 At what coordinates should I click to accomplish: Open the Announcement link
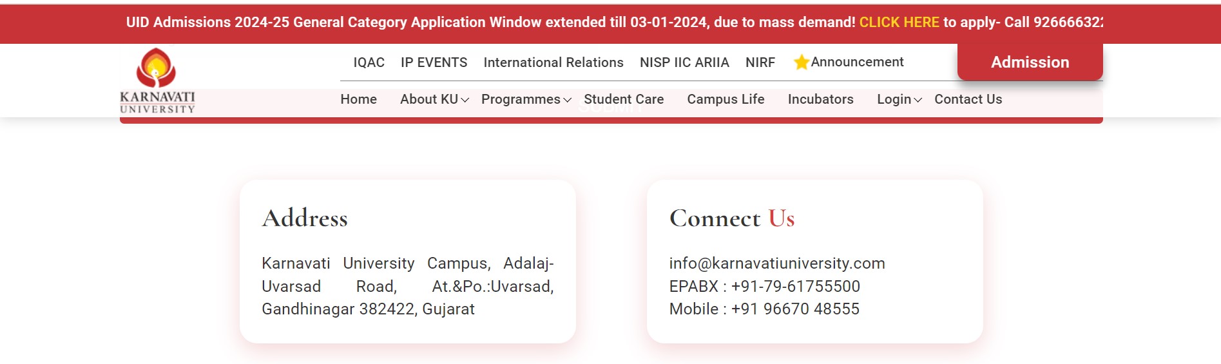[857, 62]
